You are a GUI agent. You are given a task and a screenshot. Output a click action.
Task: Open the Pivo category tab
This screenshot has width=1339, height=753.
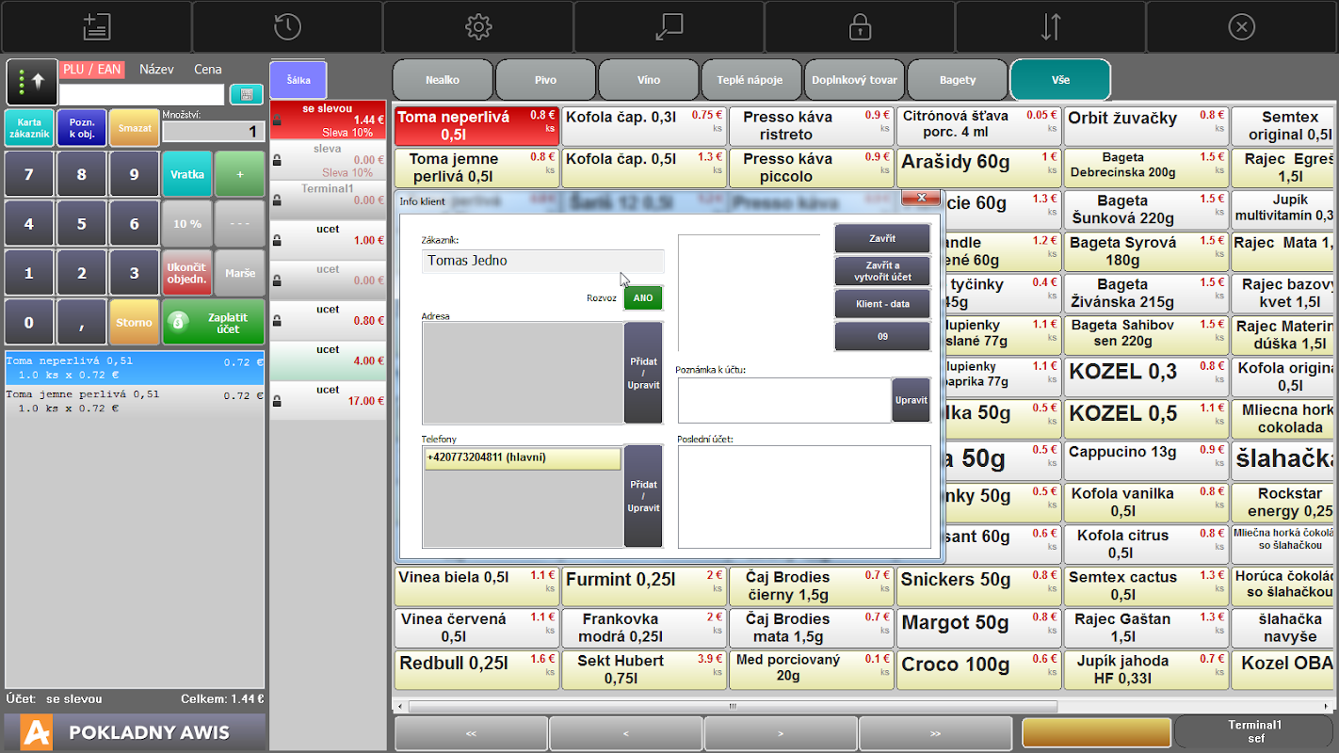546,80
